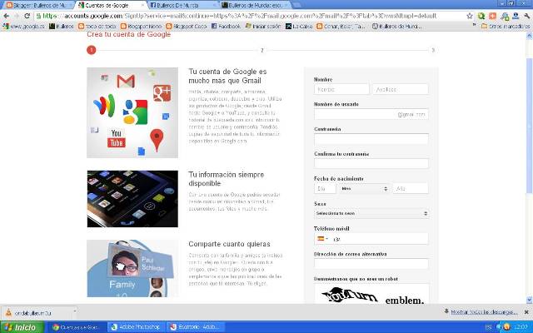Click the browser Back arrow
Viewport: 533px width, 333px height.
click(6, 16)
